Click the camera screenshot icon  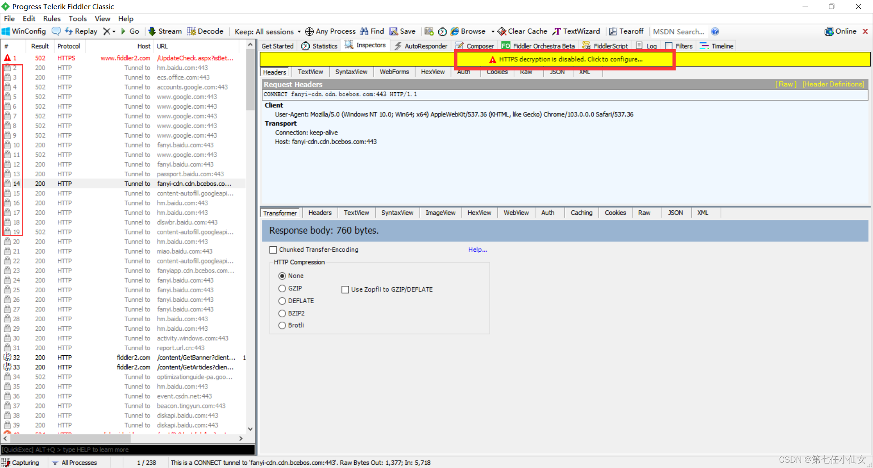point(429,31)
